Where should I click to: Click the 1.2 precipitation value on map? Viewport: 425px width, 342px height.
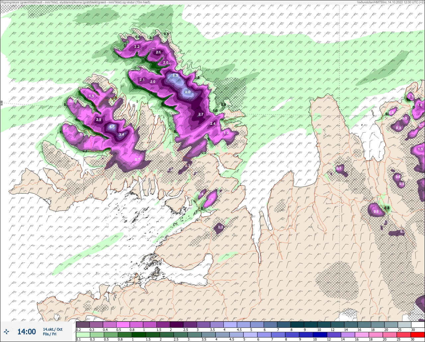[x=226, y=133]
